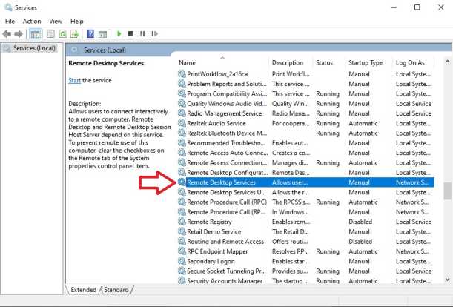The height and width of the screenshot is (307, 453).
Task: Click the gear icon for Remote Desktop Configuration
Action: (x=182, y=173)
